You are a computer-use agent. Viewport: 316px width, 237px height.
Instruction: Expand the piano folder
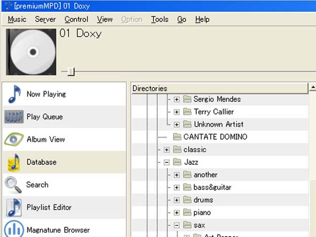point(176,213)
